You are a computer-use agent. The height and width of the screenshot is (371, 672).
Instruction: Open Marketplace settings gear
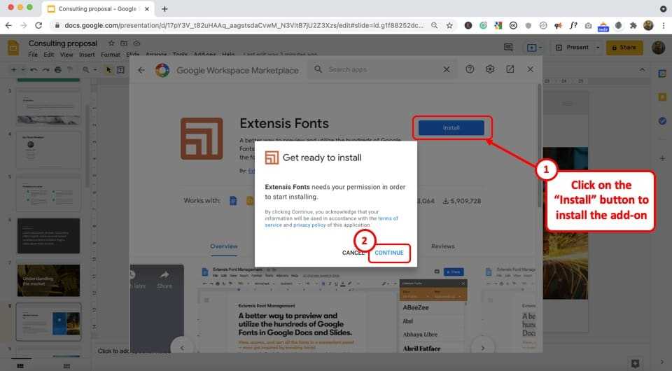click(x=490, y=69)
